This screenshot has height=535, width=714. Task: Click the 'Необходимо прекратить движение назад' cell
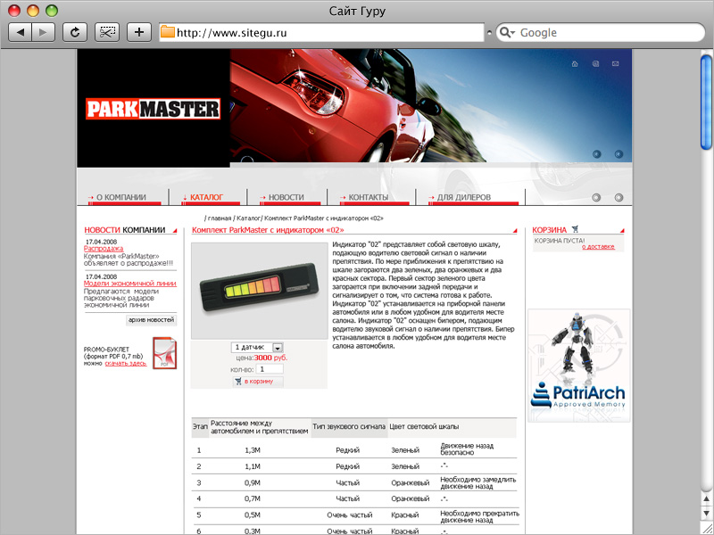click(x=479, y=516)
